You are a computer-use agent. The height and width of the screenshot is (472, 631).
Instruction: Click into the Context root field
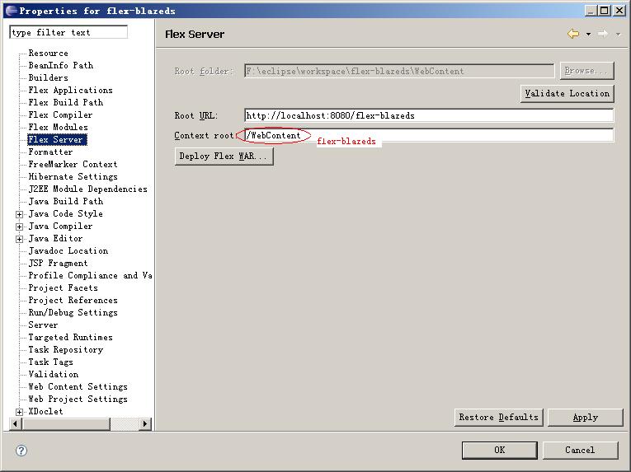(429, 135)
